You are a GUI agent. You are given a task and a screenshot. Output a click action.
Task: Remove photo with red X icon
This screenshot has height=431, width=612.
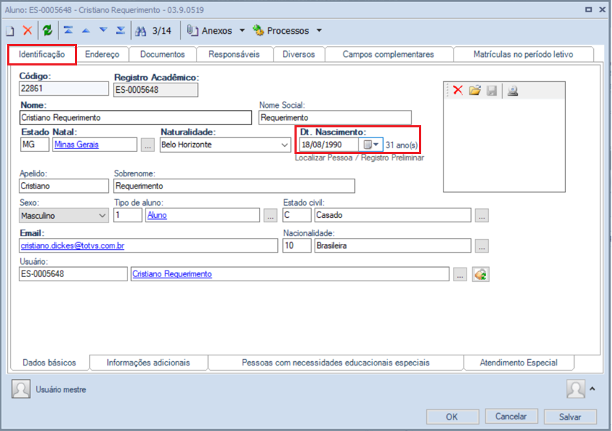pos(458,91)
